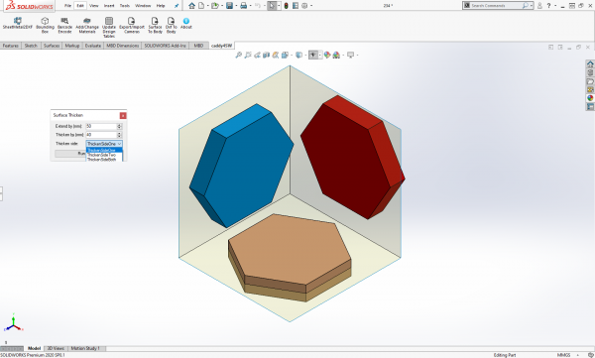The width and height of the screenshot is (595, 358).
Task: Run the SheetMetal2DXF command
Action: coord(18,24)
